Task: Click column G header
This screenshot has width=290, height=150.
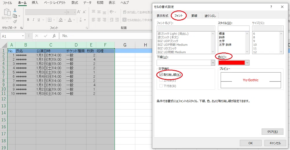Action: [125, 45]
